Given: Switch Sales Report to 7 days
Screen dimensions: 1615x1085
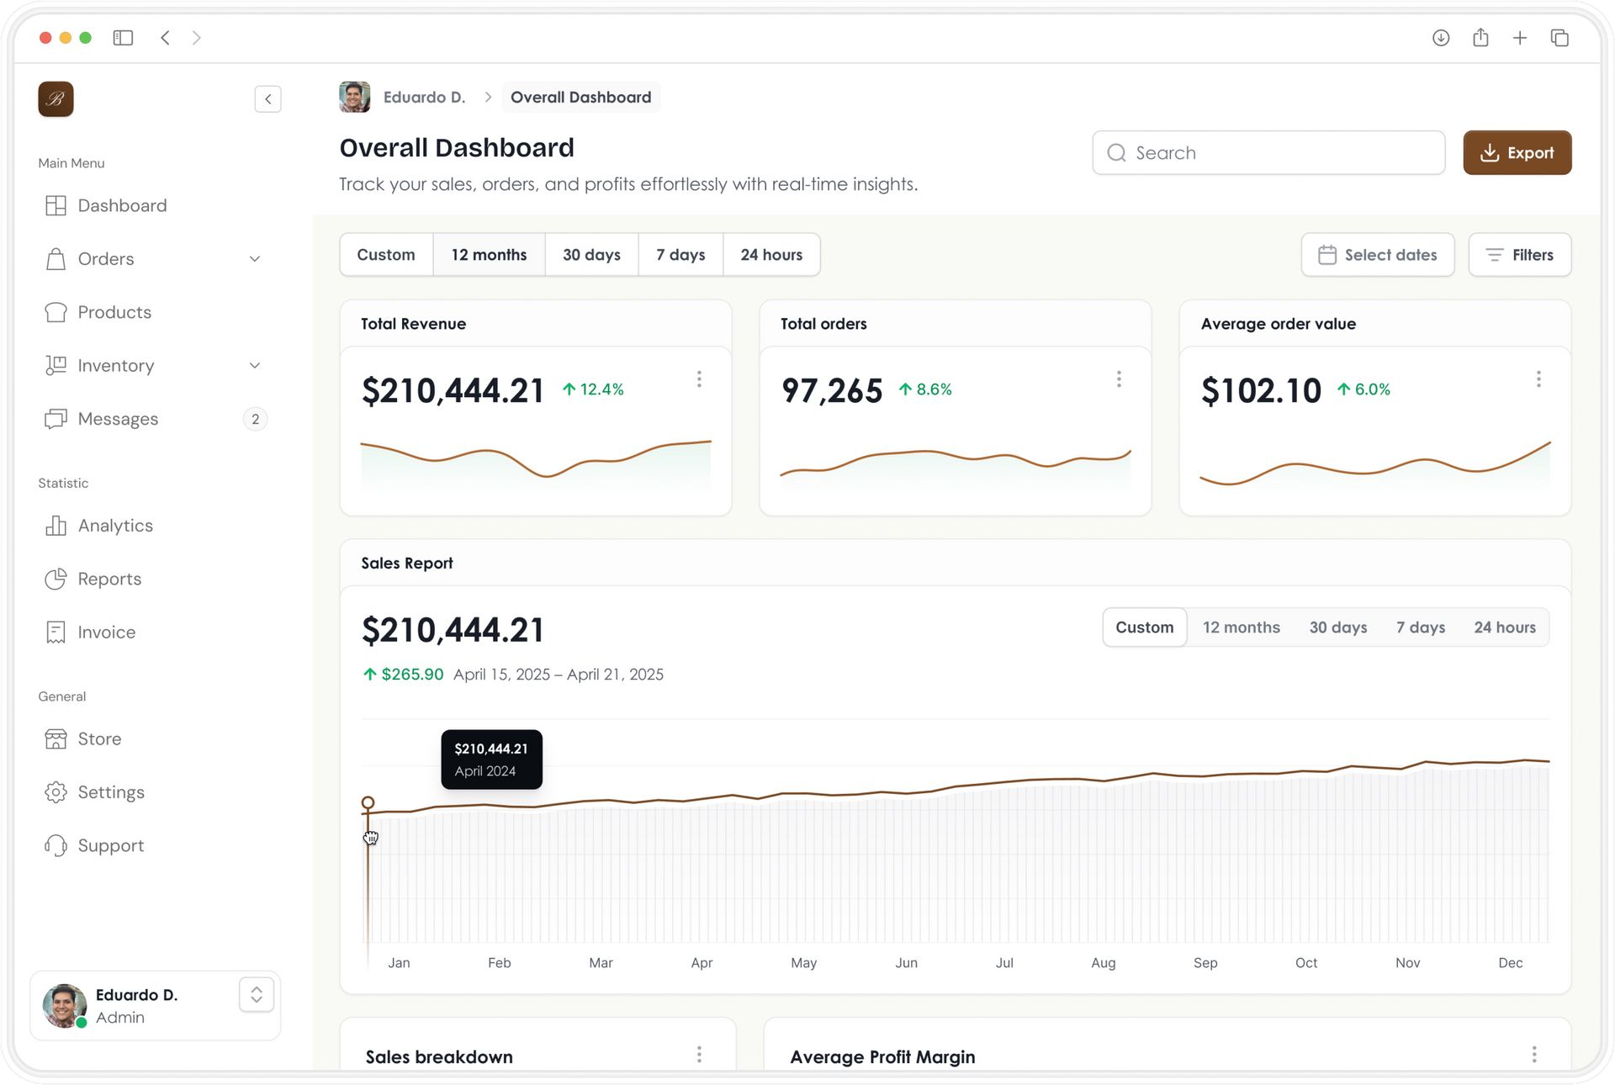Looking at the screenshot, I should tap(1420, 627).
